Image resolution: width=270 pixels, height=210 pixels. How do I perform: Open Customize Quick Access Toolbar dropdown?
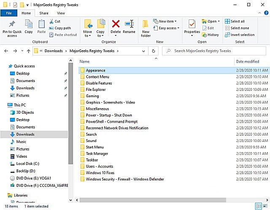[27, 5]
